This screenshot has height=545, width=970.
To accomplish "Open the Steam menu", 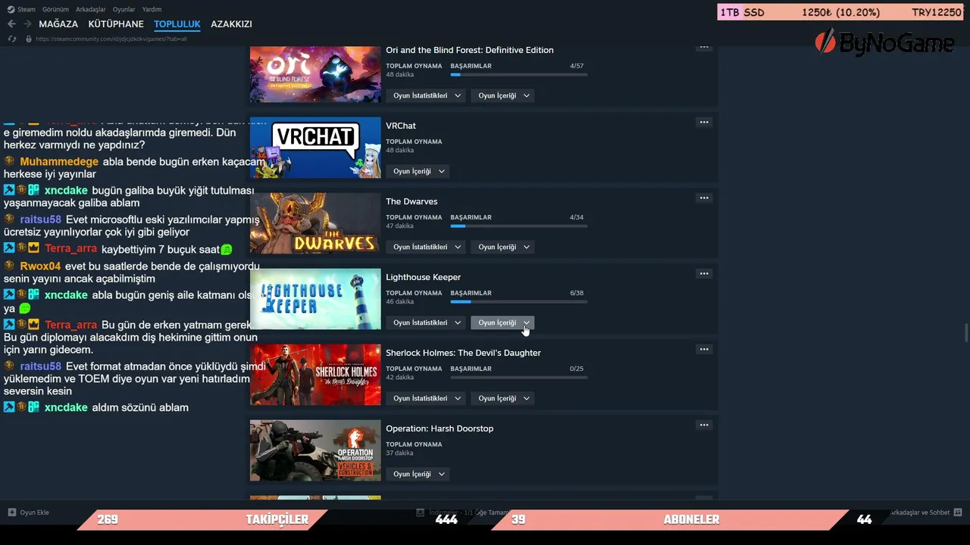I will point(21,9).
